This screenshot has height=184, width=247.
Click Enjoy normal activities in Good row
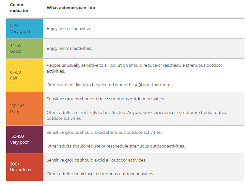pyautogui.click(x=69, y=49)
